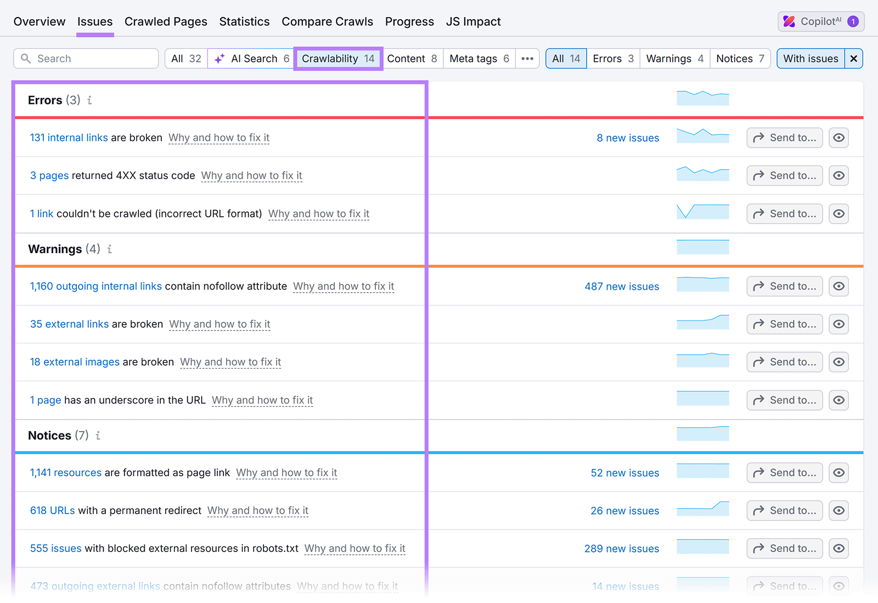Clear the With issues filter

point(854,58)
